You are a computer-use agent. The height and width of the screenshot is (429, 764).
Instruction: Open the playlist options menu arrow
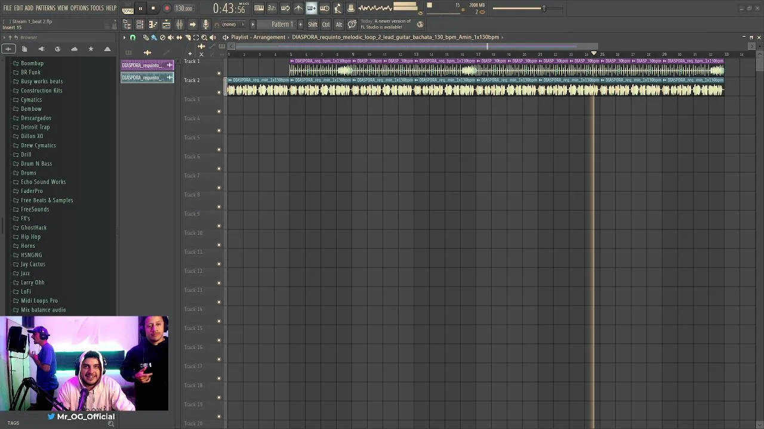coord(124,38)
